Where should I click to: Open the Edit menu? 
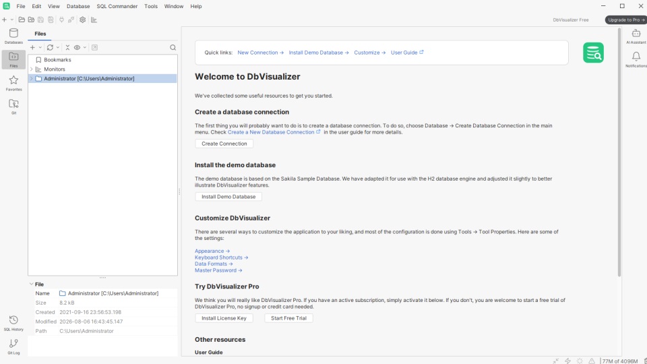coord(36,6)
